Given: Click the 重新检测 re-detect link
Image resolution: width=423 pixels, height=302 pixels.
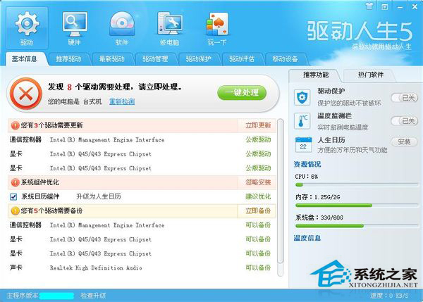Looking at the screenshot, I should [x=121, y=101].
